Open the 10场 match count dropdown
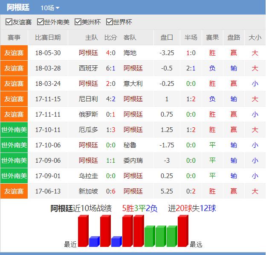The height and width of the screenshot is (255, 266). pyautogui.click(x=50, y=8)
